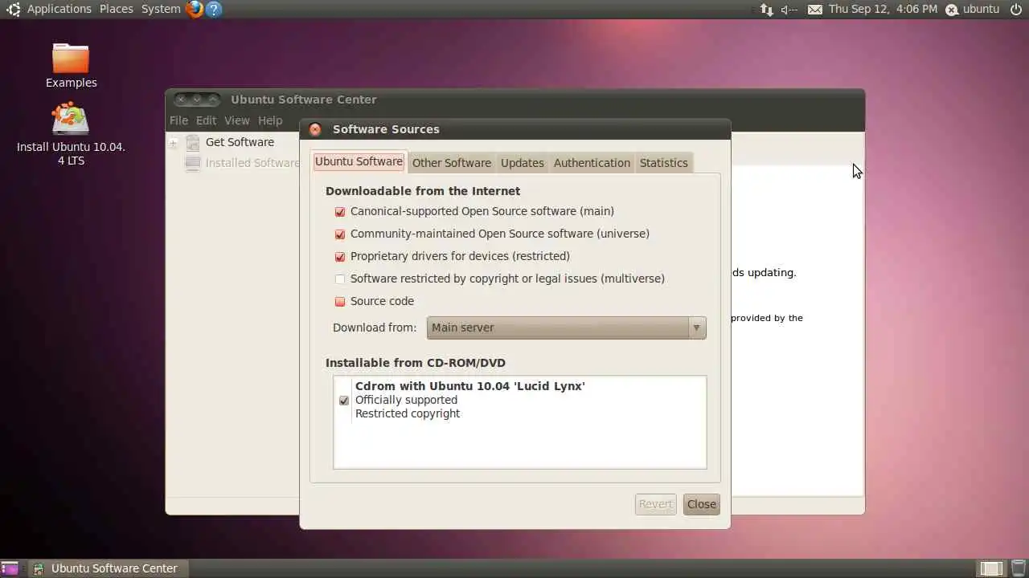Close the Software Sources dialog with red button

pyautogui.click(x=315, y=129)
